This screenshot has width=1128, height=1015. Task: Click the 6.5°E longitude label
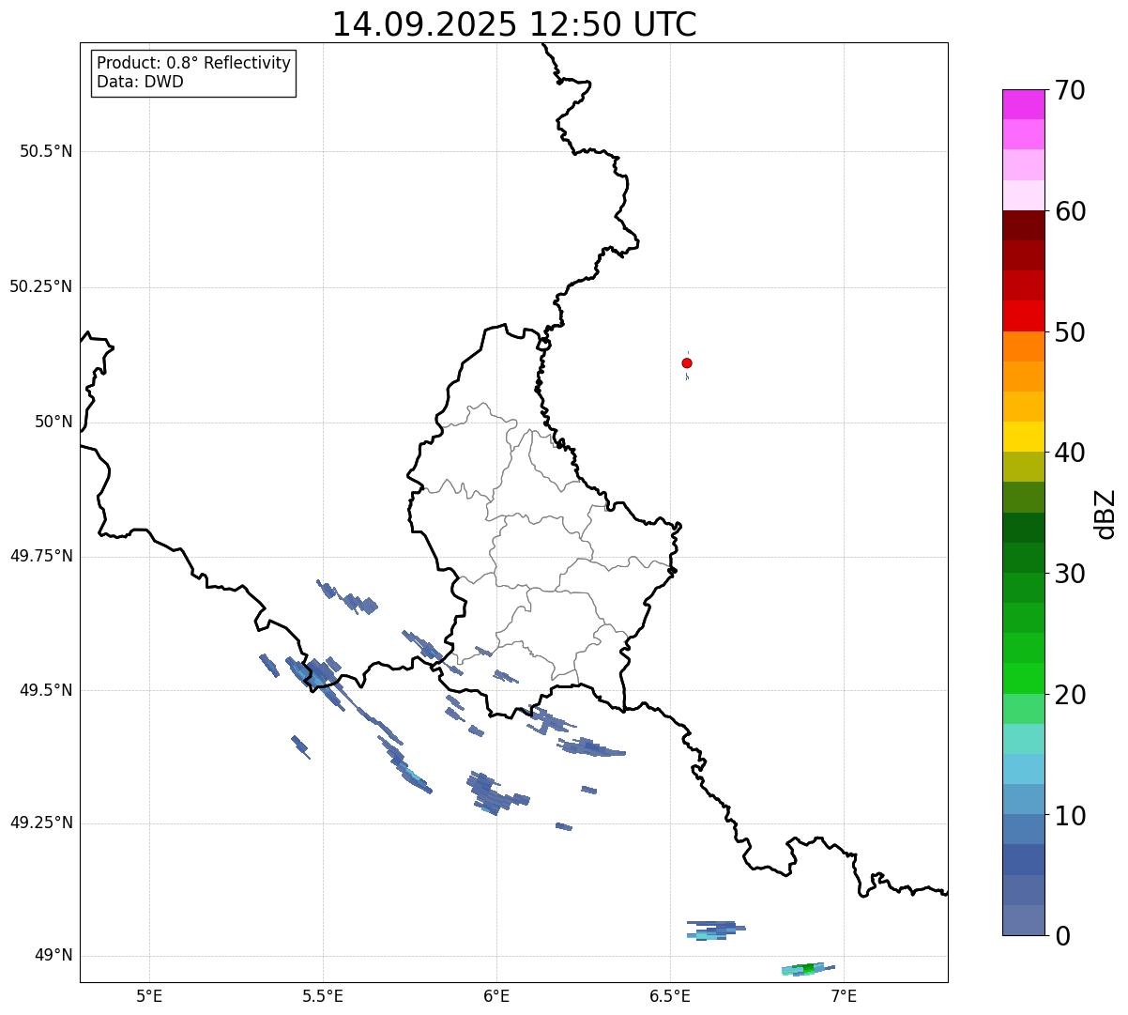670,995
